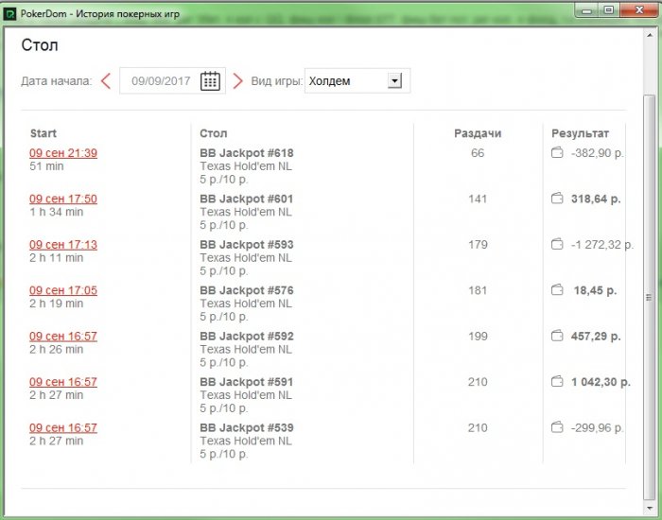Expand the Вид игры dropdown arrow
This screenshot has height=520, width=662.
(x=394, y=80)
